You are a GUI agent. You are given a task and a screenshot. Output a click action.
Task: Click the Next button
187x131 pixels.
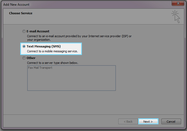pyautogui.click(x=148, y=122)
